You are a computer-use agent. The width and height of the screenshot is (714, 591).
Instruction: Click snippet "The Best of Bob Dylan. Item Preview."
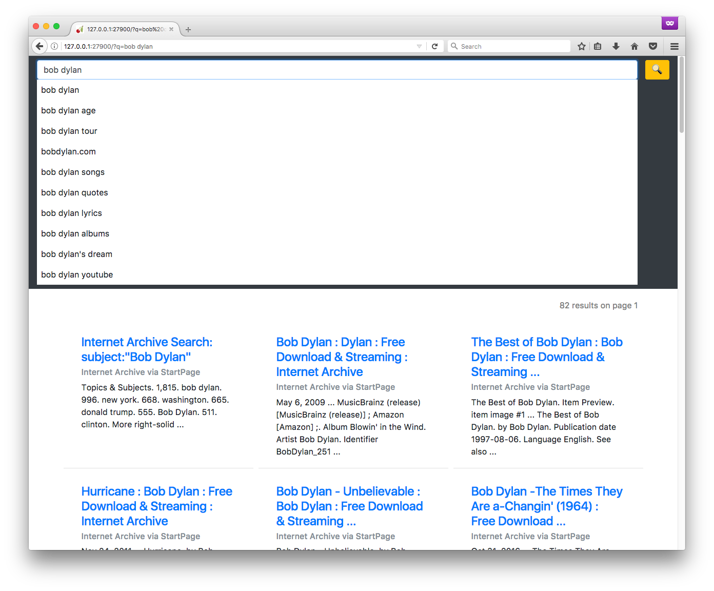543,403
